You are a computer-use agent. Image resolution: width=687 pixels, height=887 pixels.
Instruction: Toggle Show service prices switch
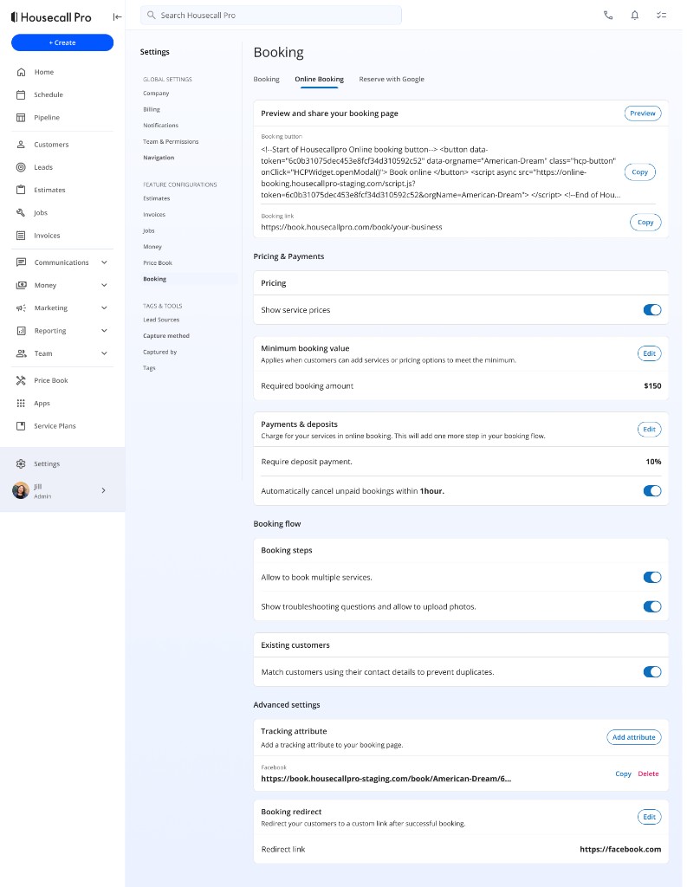tap(652, 309)
